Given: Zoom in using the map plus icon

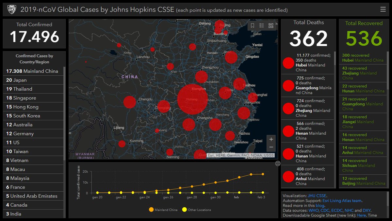Looking at the screenshot, I should click(271, 139).
